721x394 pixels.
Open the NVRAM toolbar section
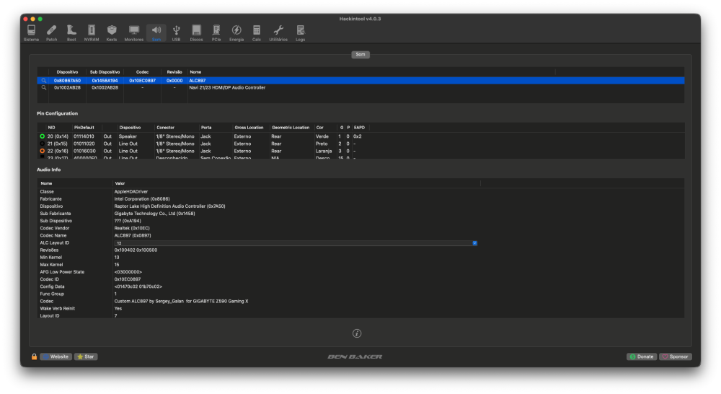[92, 33]
